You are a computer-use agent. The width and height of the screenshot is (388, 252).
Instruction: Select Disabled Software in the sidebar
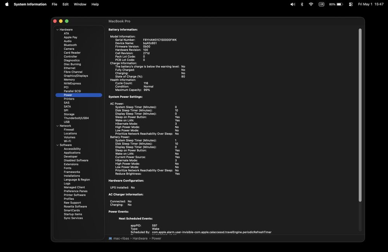coord(76,161)
